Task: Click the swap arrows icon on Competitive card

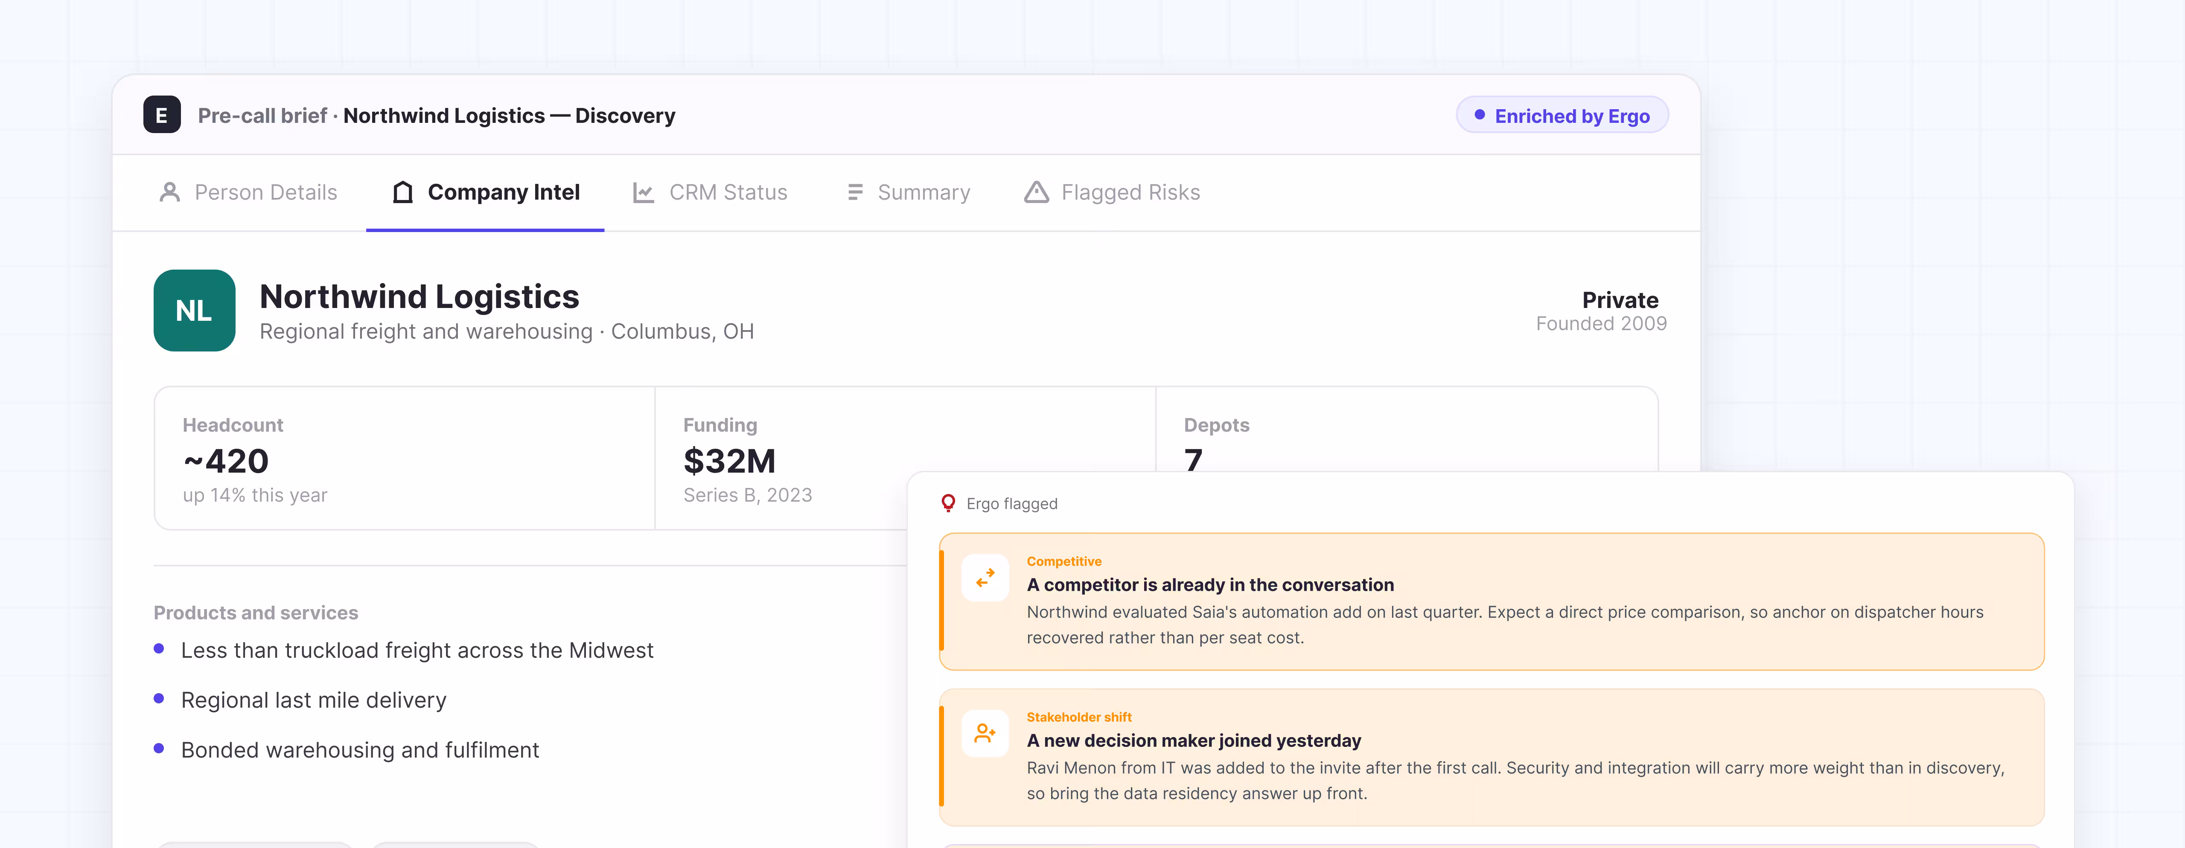Action: (x=985, y=578)
